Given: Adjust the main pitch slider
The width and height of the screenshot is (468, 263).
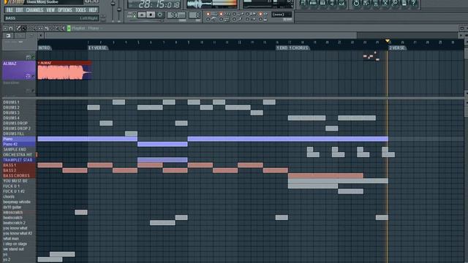Looking at the screenshot, I should 119,9.
